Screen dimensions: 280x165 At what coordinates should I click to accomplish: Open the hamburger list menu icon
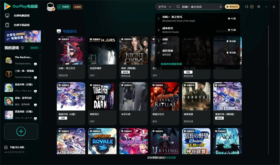pyautogui.click(x=258, y=7)
